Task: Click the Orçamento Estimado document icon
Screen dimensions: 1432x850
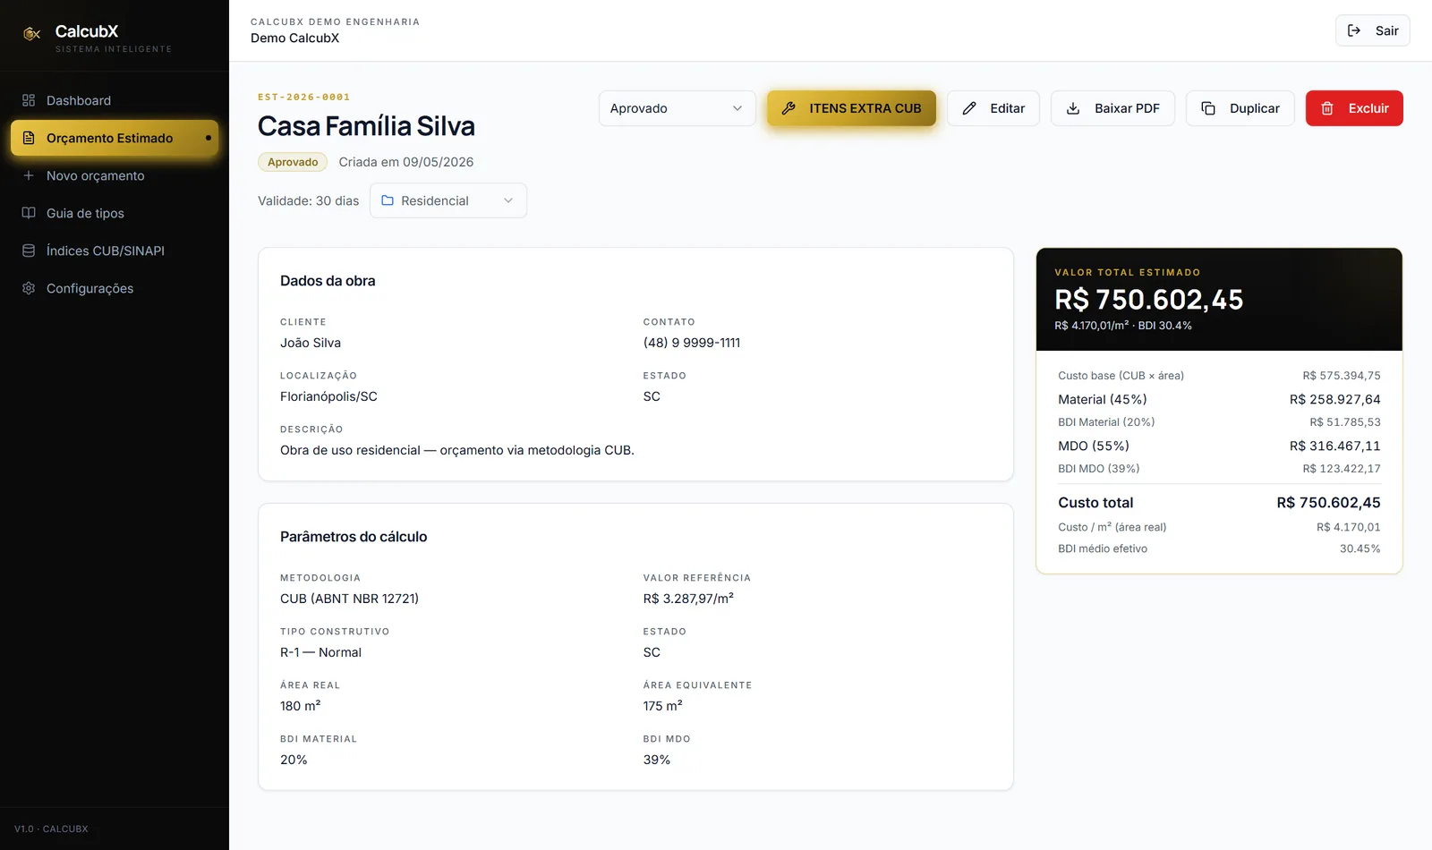Action: click(x=29, y=138)
